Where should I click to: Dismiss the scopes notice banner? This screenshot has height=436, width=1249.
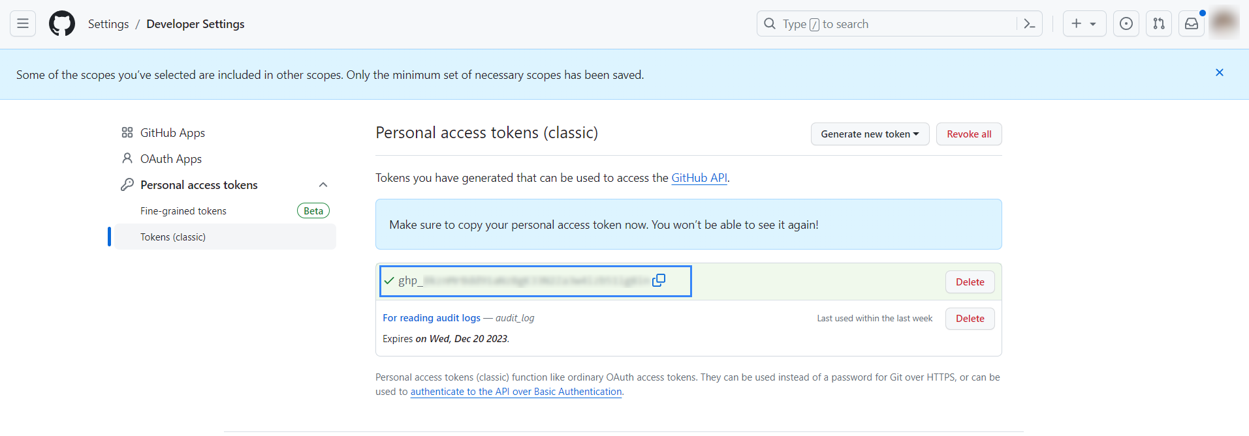[1219, 73]
